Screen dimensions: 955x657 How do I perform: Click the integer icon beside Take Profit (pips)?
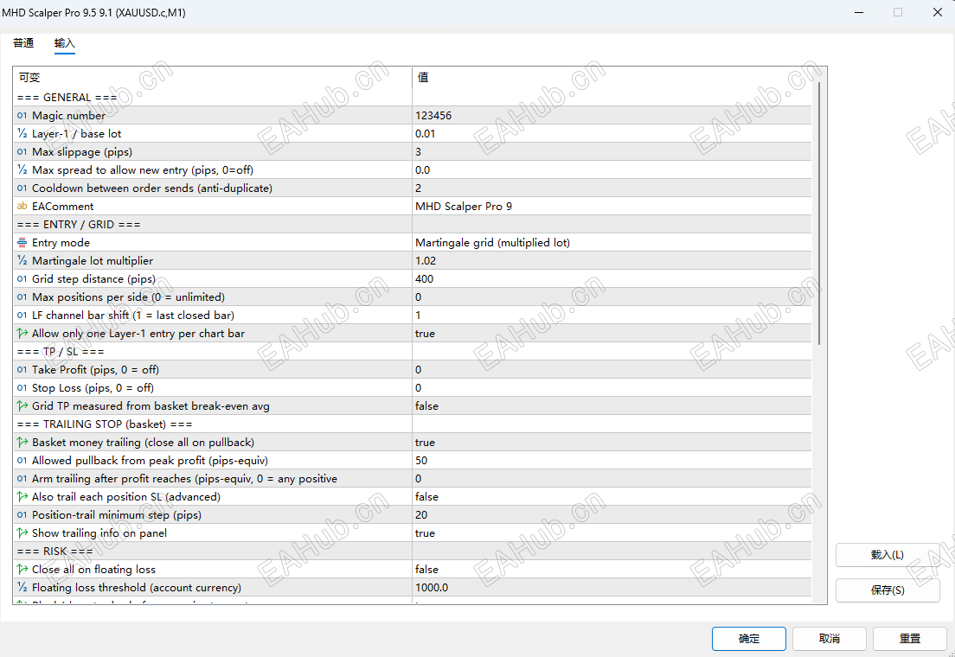[x=22, y=370]
